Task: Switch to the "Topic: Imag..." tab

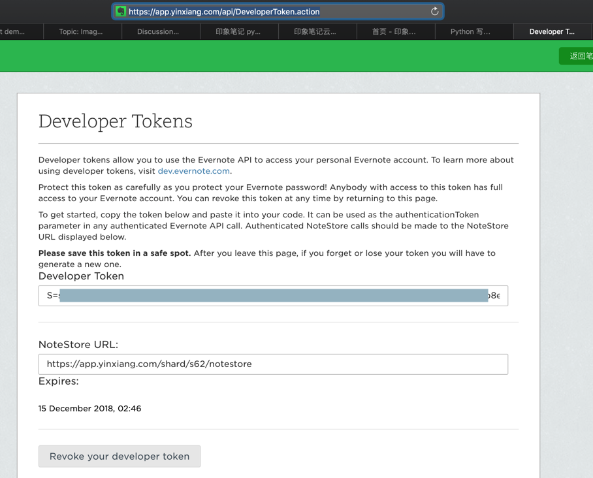Action: pos(81,31)
